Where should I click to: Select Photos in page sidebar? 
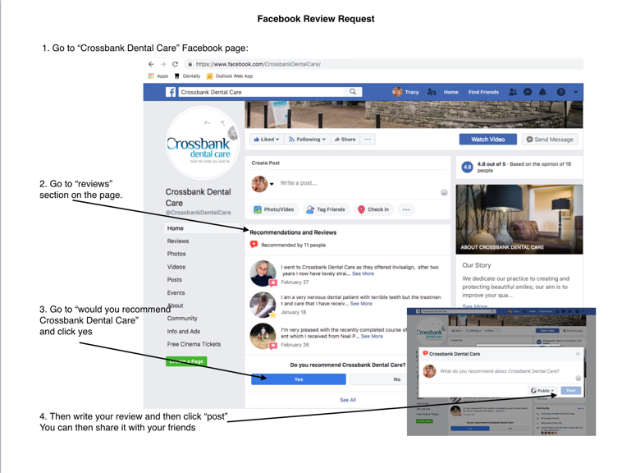[x=176, y=254]
